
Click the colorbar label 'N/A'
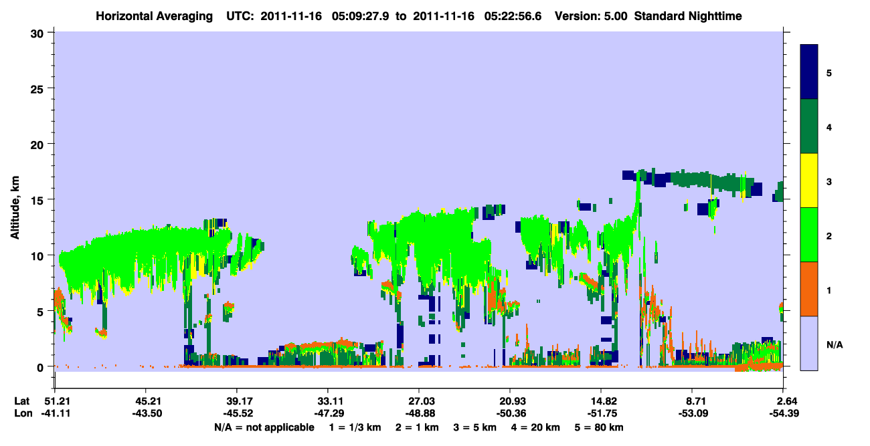[x=834, y=344]
